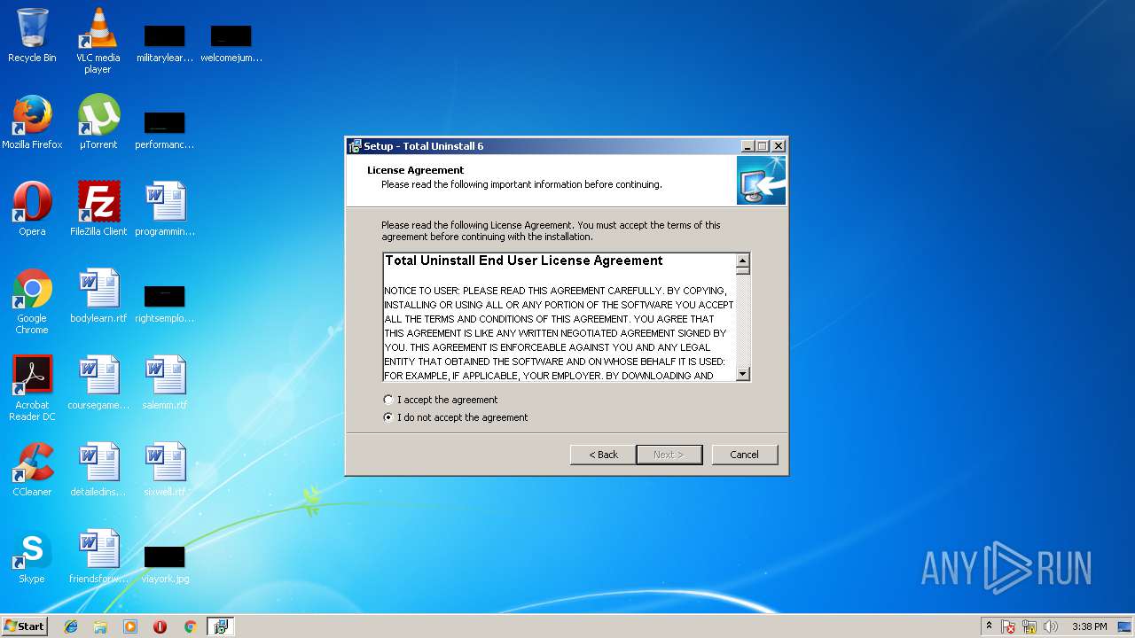Launch Opera browser shortcut

click(32, 209)
